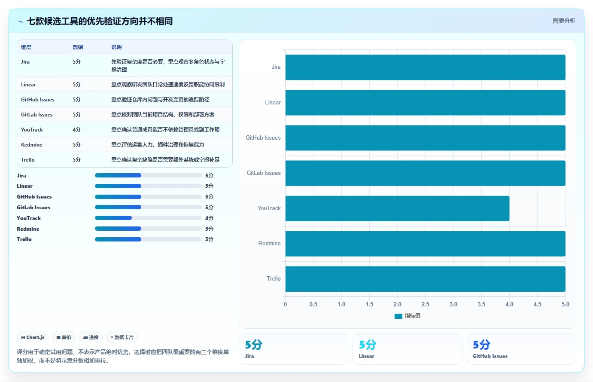Select the 数据卡片 chip
The width and height of the screenshot is (593, 382).
(122, 337)
